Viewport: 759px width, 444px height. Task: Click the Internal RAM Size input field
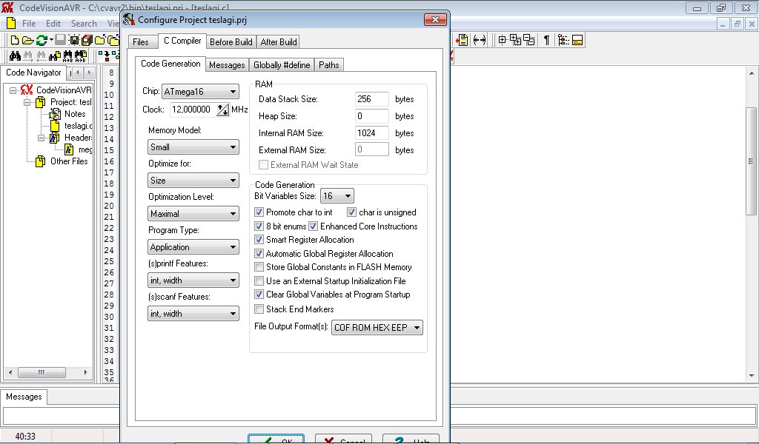click(372, 133)
